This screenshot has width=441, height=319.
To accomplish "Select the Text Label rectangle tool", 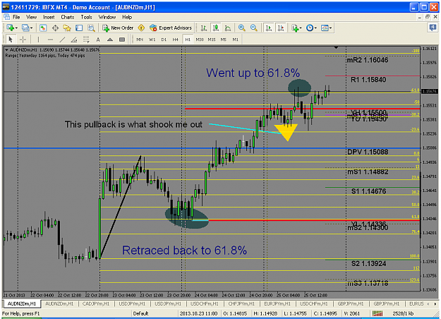I will tap(122, 40).
